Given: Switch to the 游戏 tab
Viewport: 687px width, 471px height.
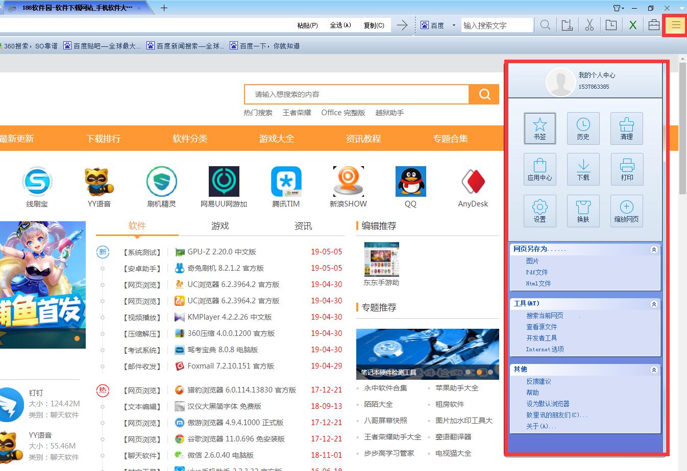Looking at the screenshot, I should (x=220, y=226).
